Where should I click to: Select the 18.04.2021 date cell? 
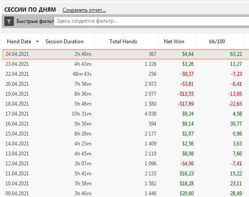click(17, 104)
